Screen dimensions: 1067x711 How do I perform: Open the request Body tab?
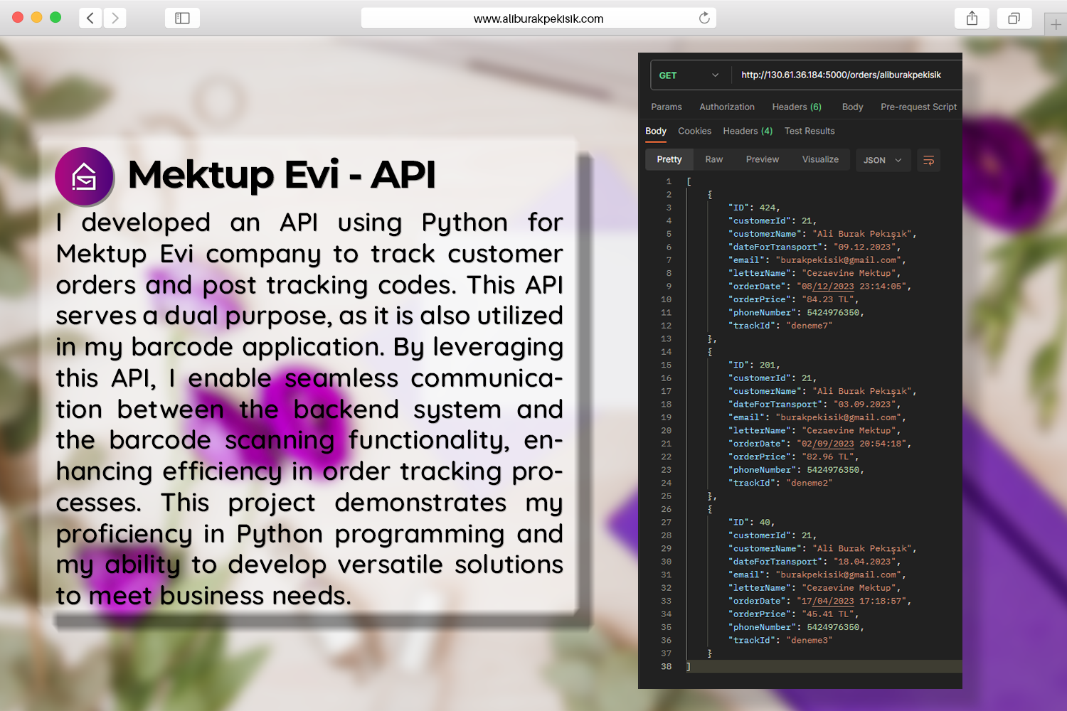(852, 107)
